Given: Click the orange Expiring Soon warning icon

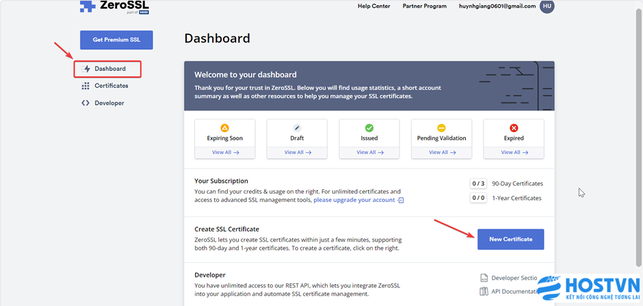Looking at the screenshot, I should [x=225, y=127].
